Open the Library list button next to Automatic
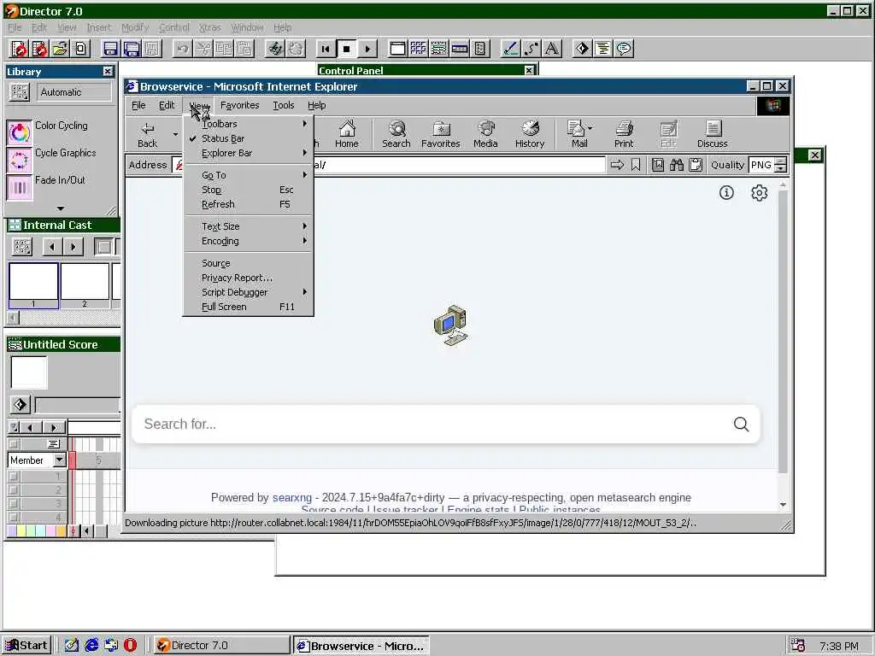Screen dimensions: 875x656 tap(20, 92)
